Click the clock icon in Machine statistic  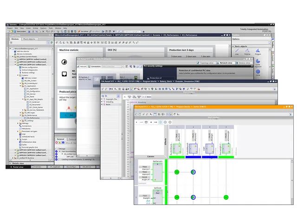64,62
